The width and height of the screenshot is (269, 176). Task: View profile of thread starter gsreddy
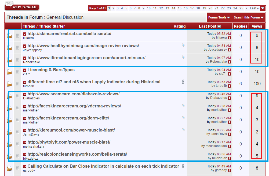tap(29, 171)
